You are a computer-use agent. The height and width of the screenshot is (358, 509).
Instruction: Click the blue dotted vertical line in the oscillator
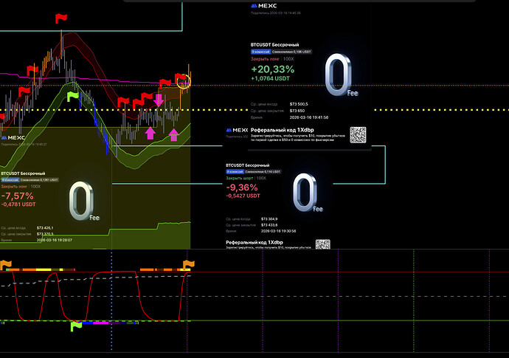tap(111, 295)
